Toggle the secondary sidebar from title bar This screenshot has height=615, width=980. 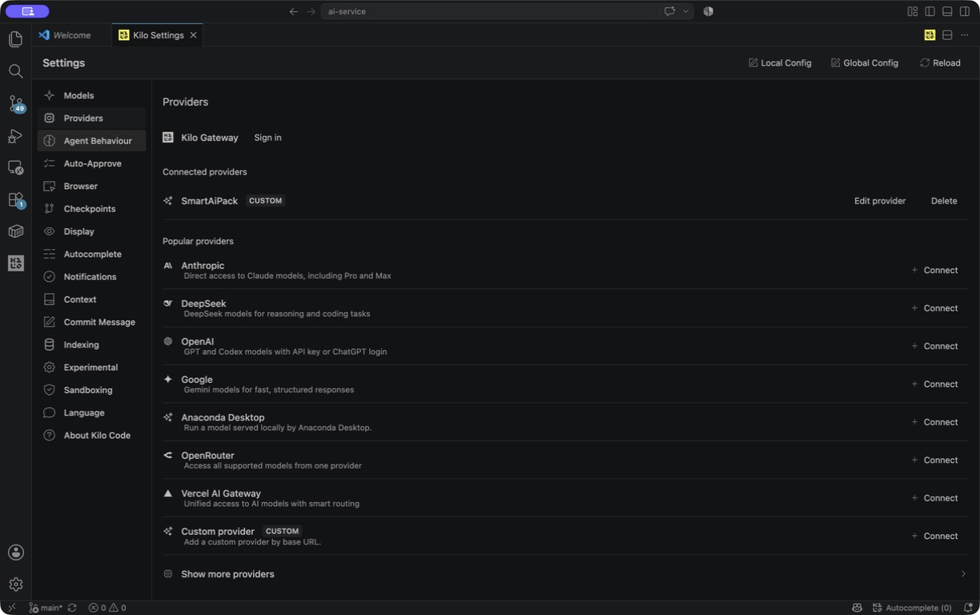[965, 11]
